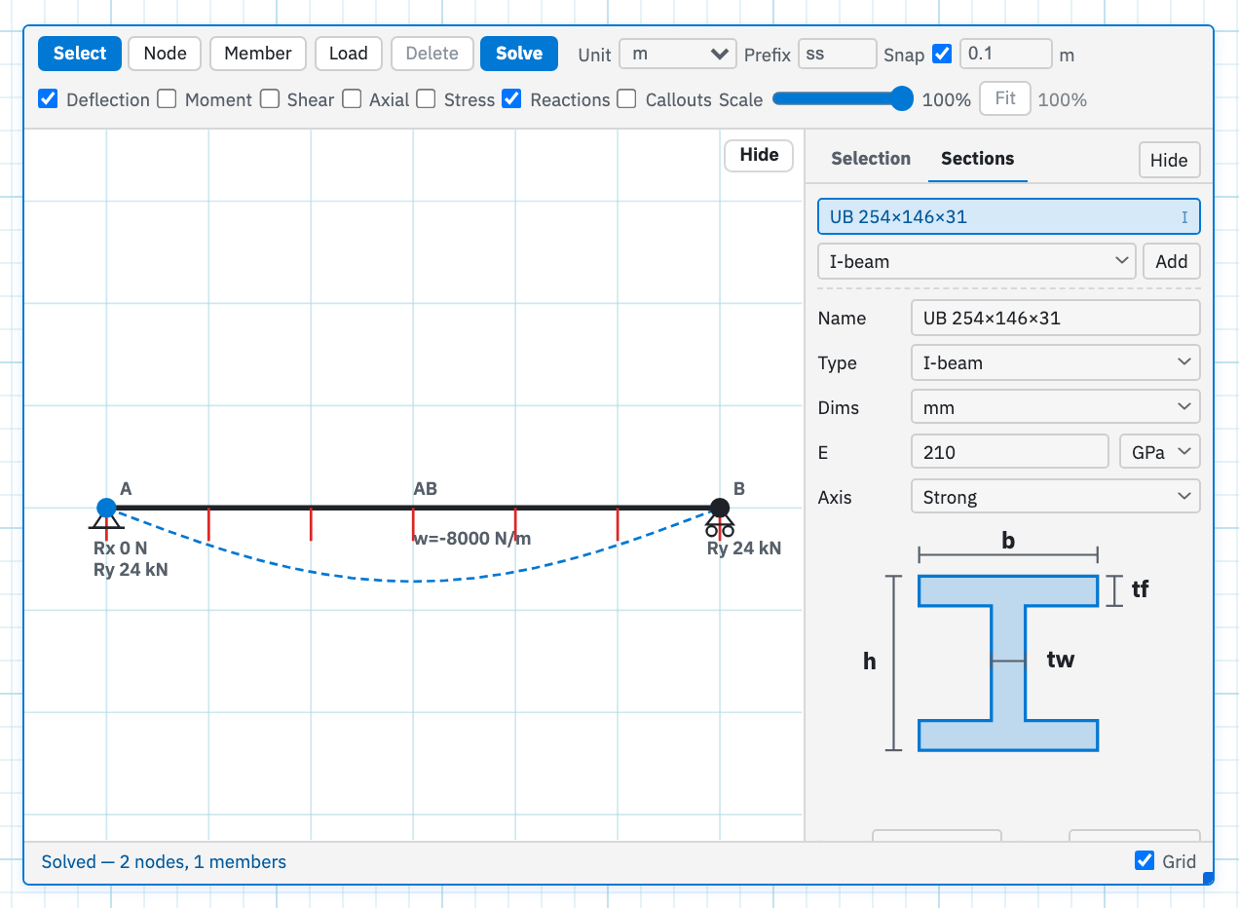Enable the Callouts checkbox
The height and width of the screenshot is (908, 1239).
627,98
